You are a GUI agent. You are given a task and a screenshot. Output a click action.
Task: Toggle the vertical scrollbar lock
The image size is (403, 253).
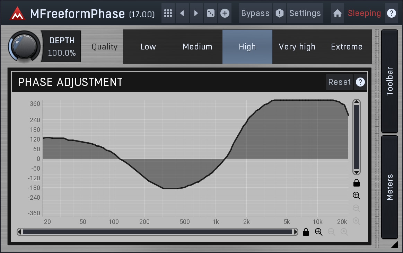[356, 183]
